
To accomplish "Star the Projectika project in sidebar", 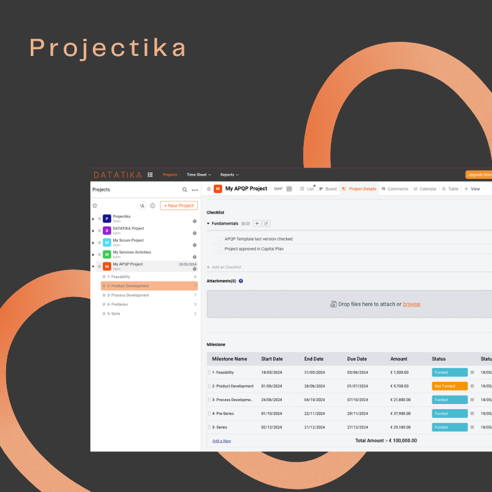I will pyautogui.click(x=100, y=219).
